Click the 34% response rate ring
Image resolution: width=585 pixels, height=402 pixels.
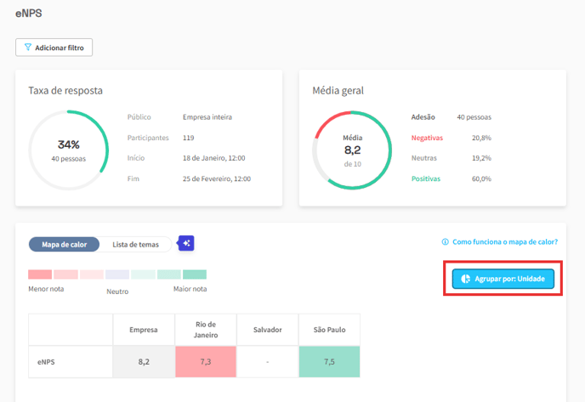69,150
